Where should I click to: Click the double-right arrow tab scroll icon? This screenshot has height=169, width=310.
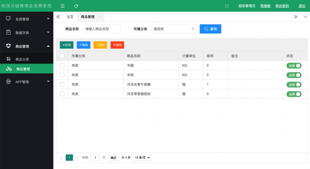click(x=296, y=17)
